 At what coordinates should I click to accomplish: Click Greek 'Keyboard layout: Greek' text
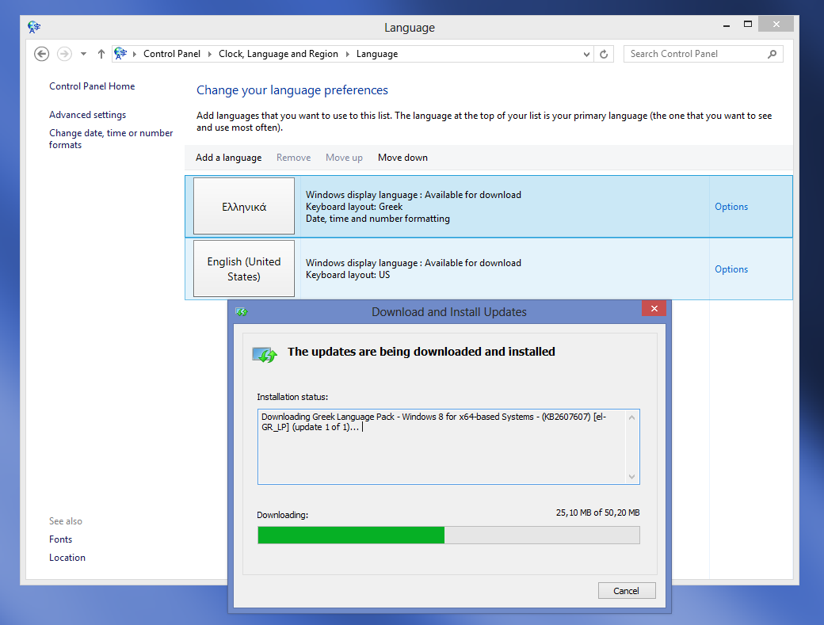pos(354,207)
